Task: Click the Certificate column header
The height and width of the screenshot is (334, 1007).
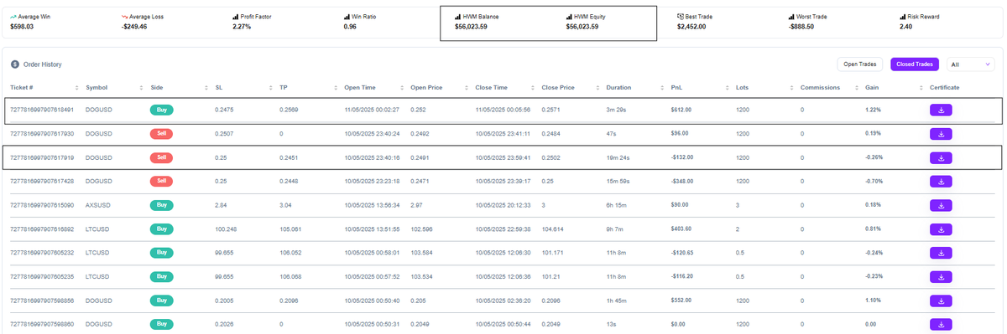Action: click(944, 87)
